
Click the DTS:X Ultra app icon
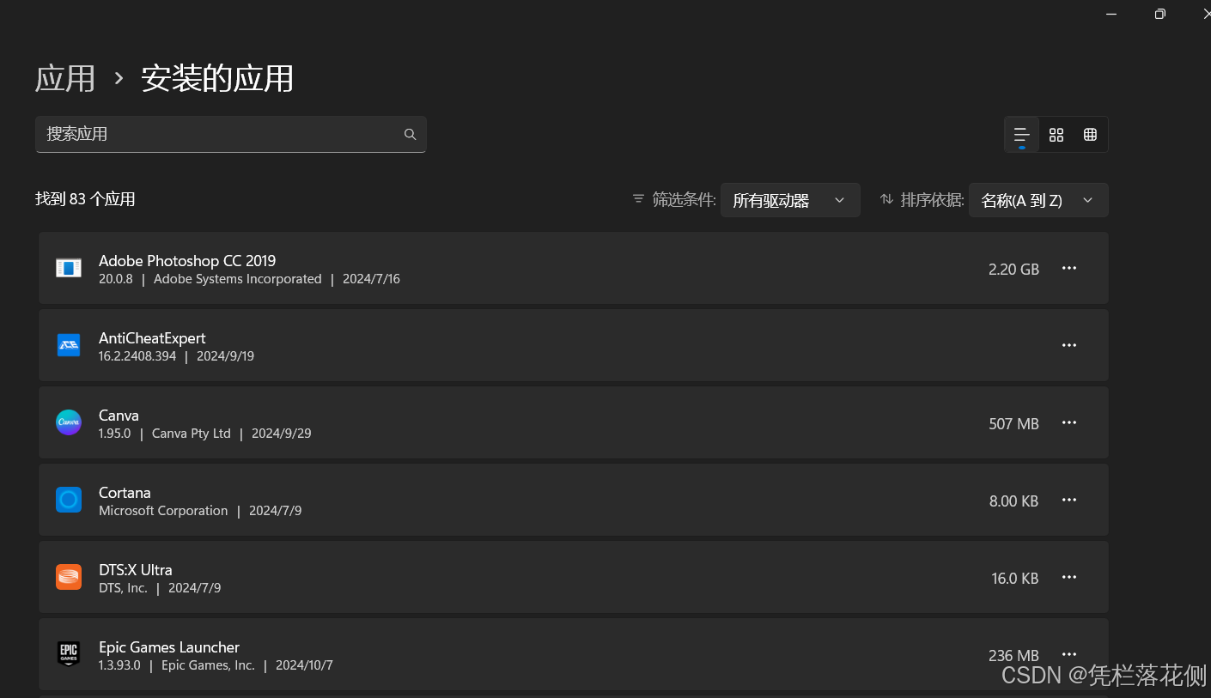point(69,577)
